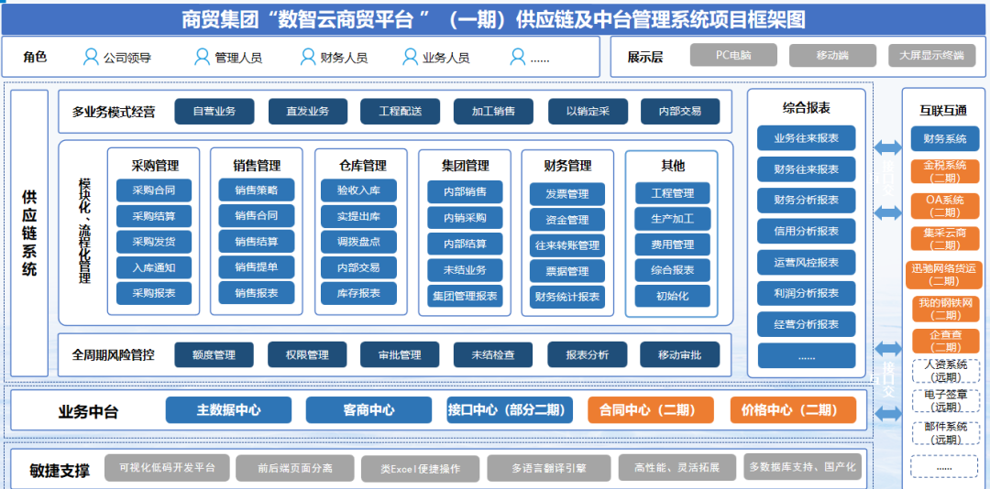Open the 库存报表 module

tap(358, 293)
